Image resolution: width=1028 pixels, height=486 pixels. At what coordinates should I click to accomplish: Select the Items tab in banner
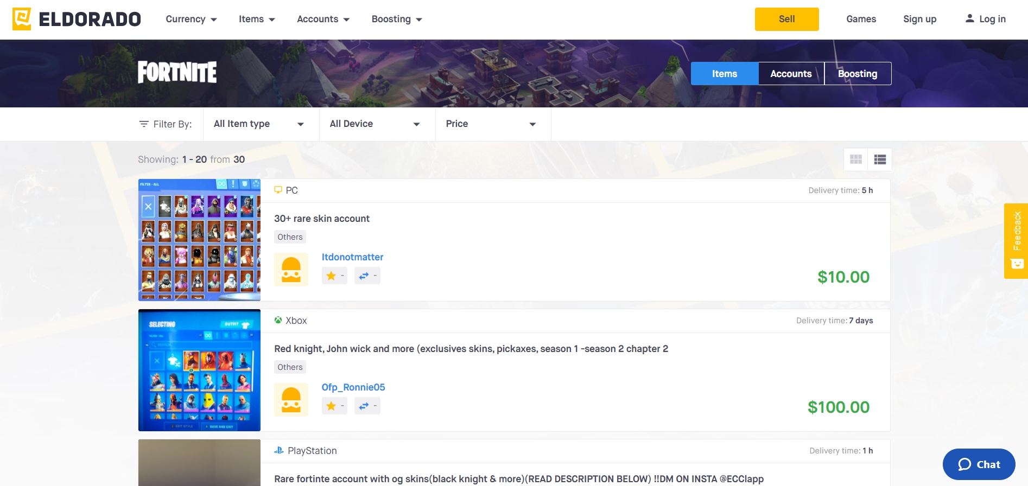click(x=725, y=74)
